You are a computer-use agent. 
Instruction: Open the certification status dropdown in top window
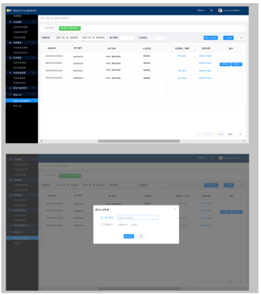pos(157,38)
